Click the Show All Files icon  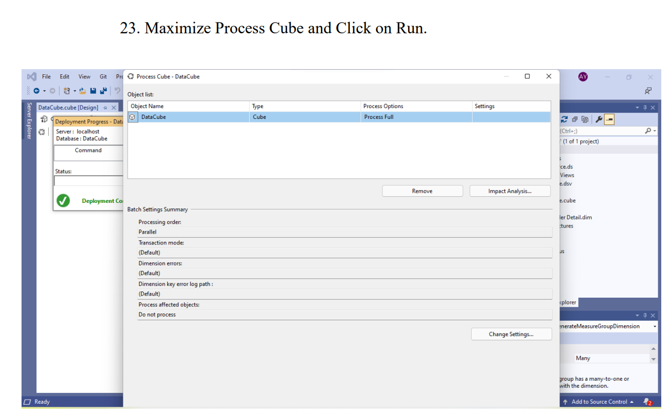584,119
